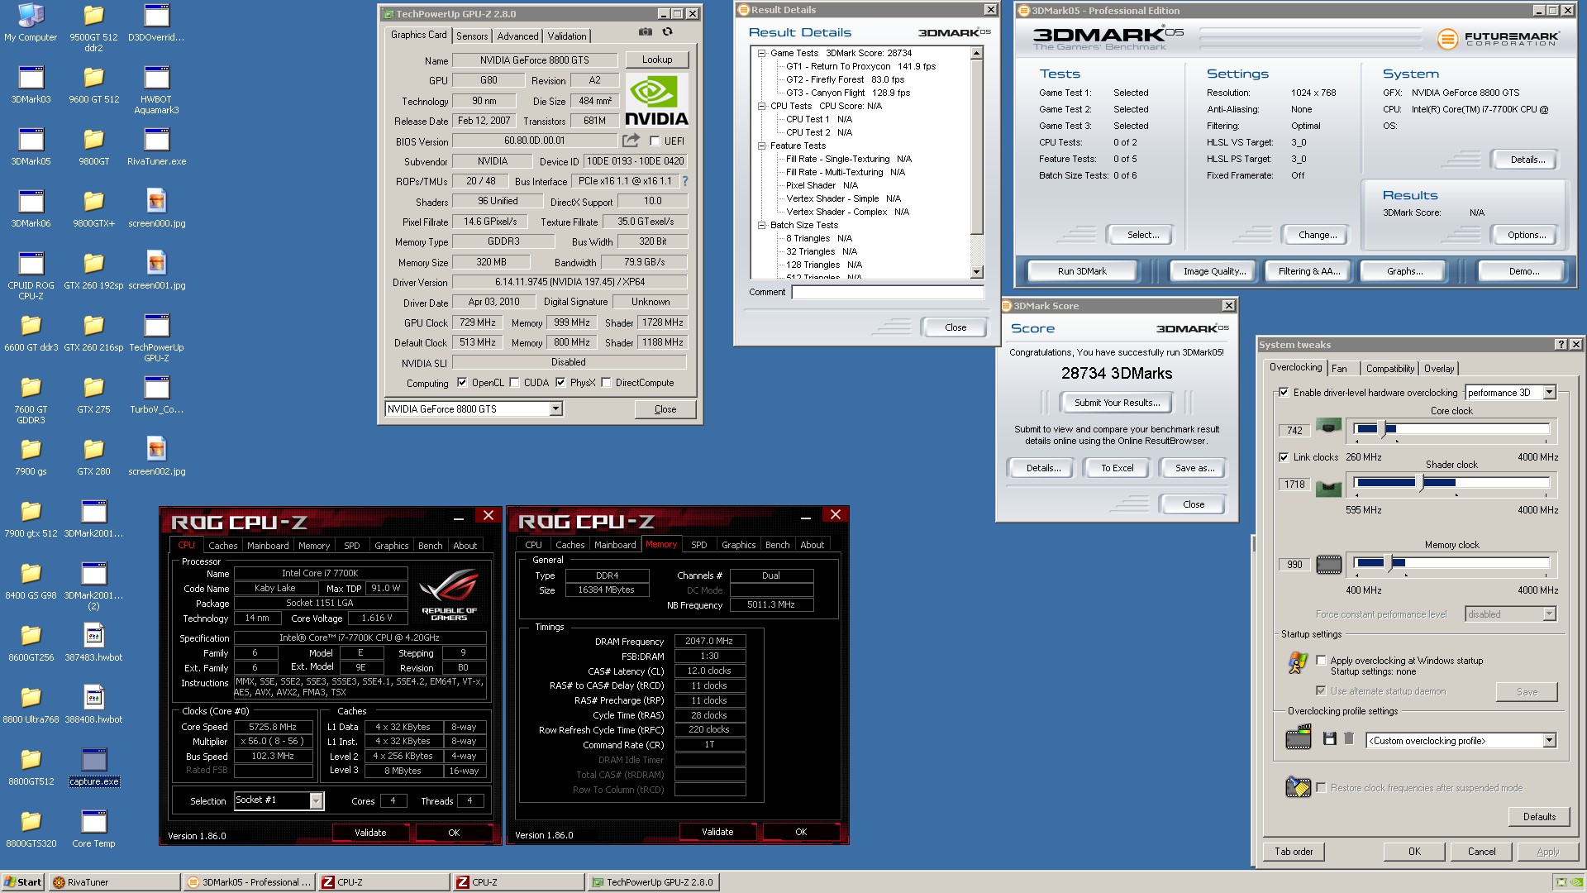Collapse CPU Tests tree node
This screenshot has height=893, width=1587.
point(761,106)
